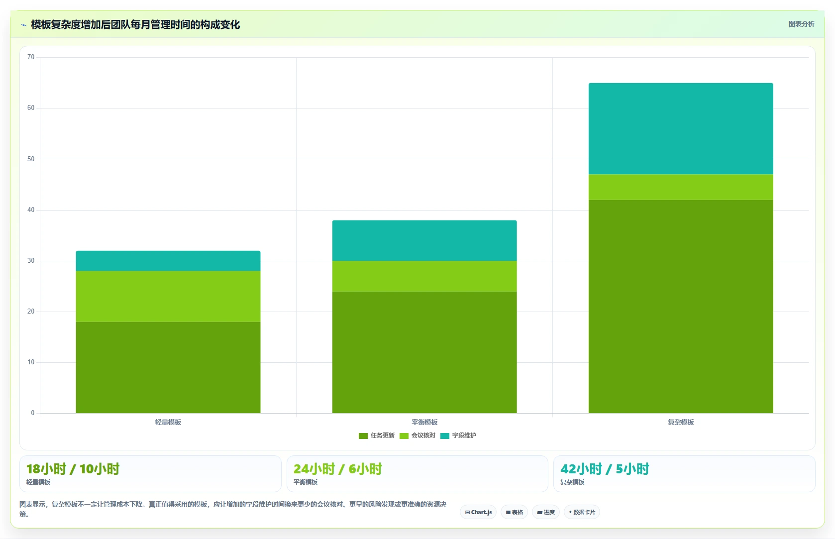Click the 复杂模板 x-axis label

[x=681, y=422]
